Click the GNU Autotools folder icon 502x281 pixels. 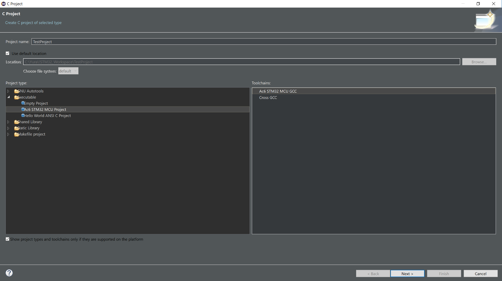pos(17,91)
